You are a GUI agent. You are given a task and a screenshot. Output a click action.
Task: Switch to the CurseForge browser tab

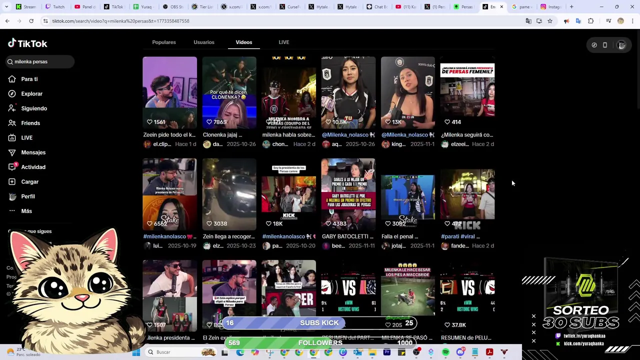pos(289,7)
